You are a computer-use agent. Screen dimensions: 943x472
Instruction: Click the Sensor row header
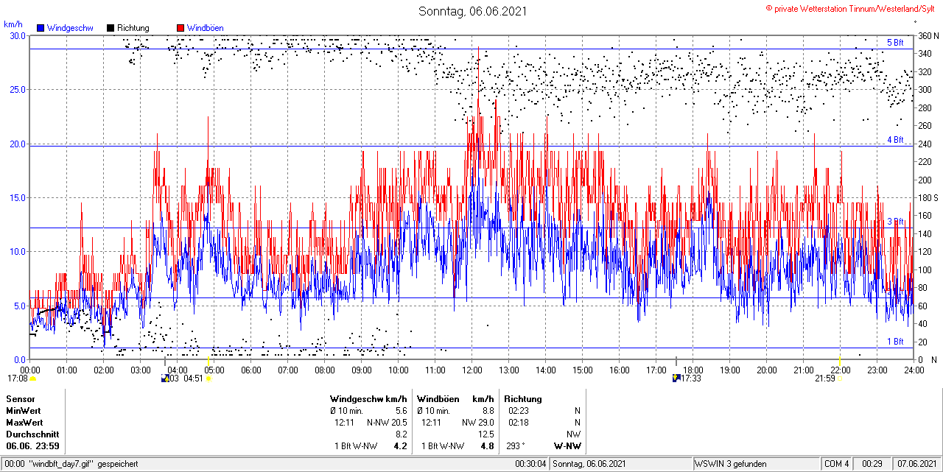(20, 398)
